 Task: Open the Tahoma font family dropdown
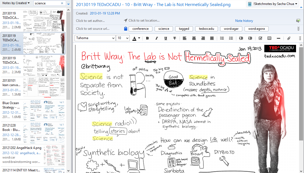coord(95,38)
